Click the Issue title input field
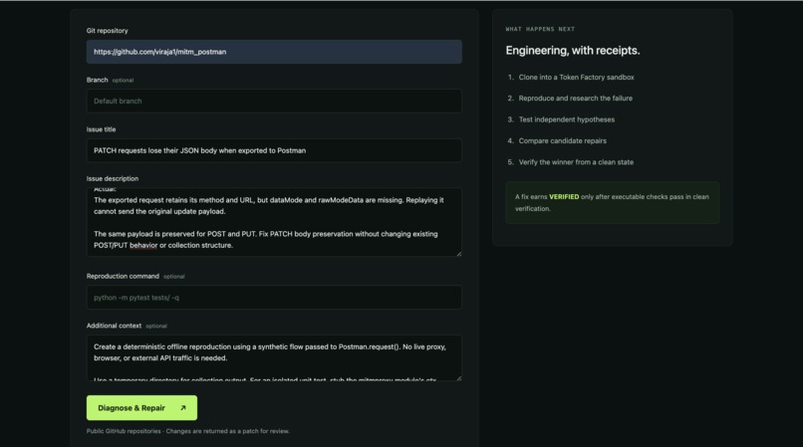The image size is (803, 447). pos(274,150)
